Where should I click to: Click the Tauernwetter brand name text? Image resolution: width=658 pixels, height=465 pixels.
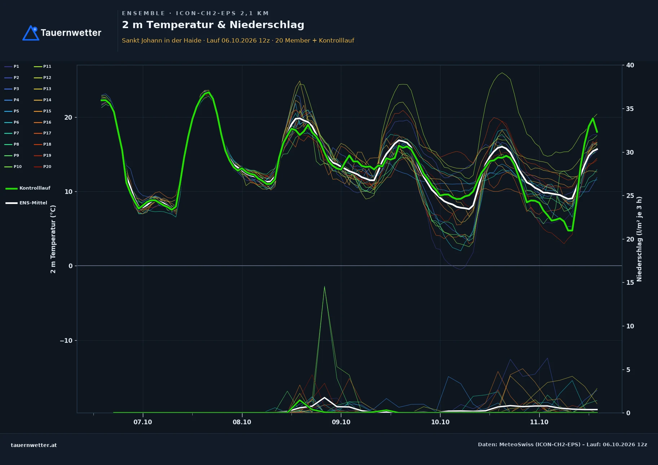click(71, 33)
